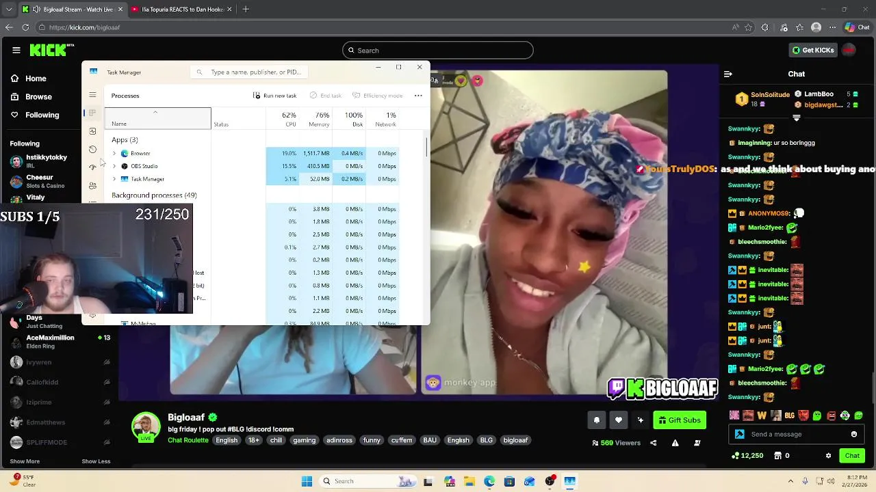Expand the OBS Studio process row

114,166
